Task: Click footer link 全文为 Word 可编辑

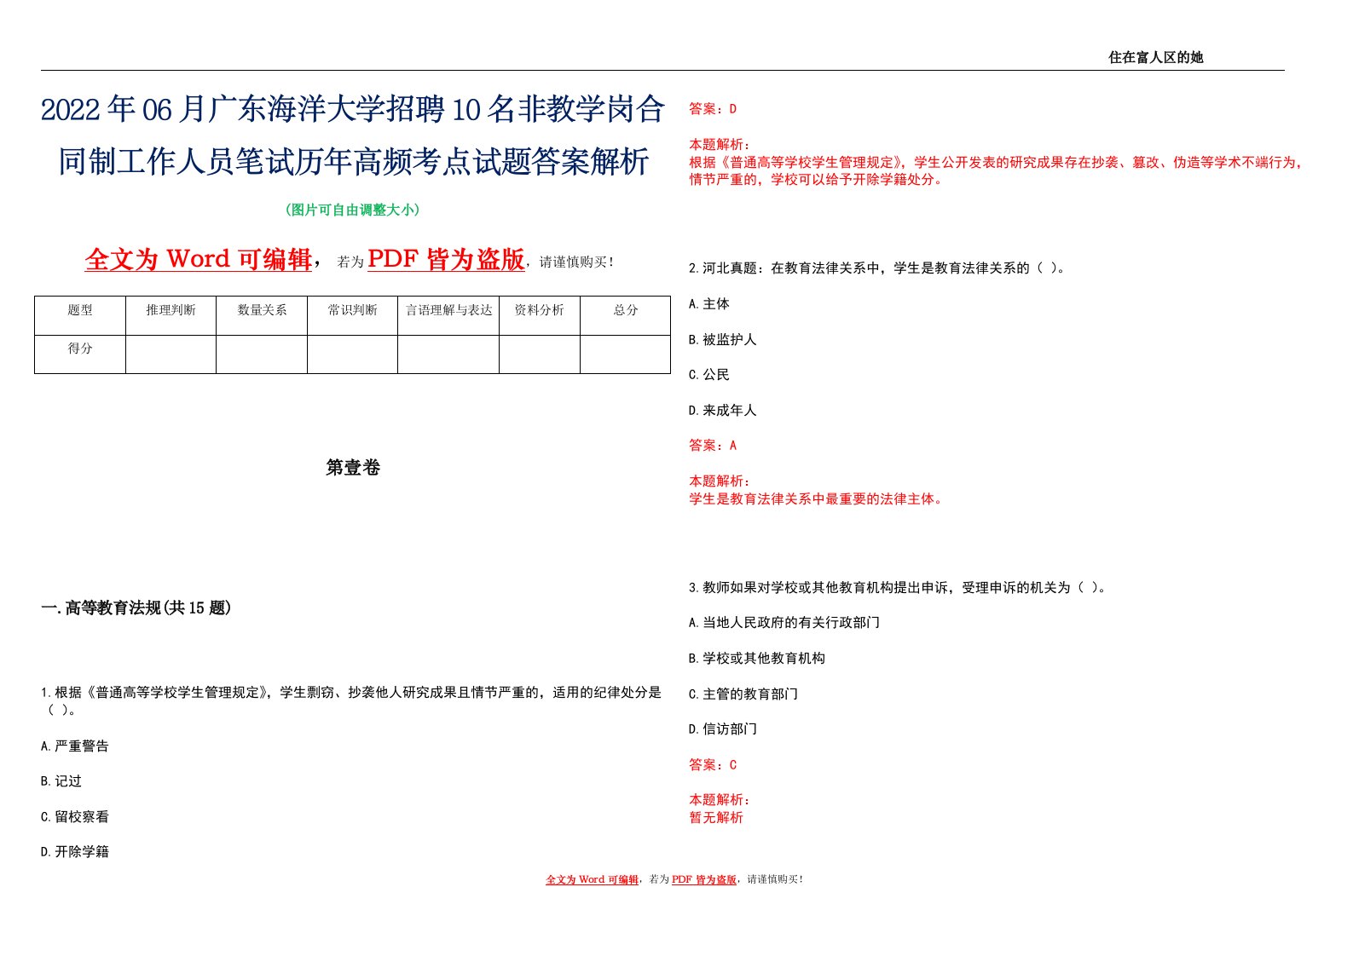Action: point(592,880)
